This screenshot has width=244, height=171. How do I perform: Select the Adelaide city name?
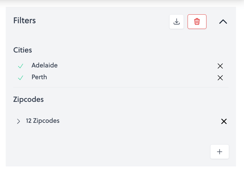click(x=44, y=65)
